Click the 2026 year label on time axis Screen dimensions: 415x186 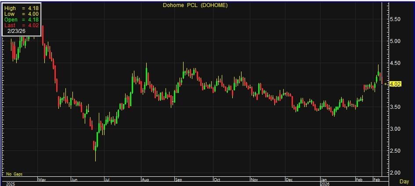click(x=325, y=184)
